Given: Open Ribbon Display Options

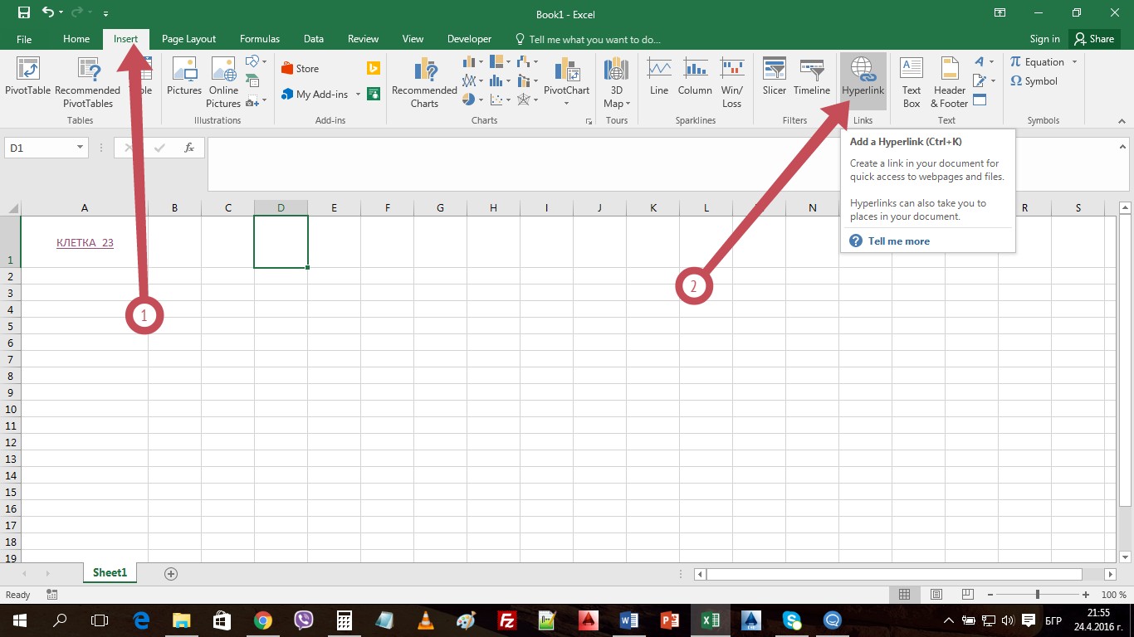Looking at the screenshot, I should (x=998, y=13).
